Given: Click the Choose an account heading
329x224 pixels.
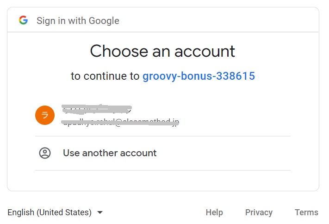Looking at the screenshot, I should click(162, 51).
